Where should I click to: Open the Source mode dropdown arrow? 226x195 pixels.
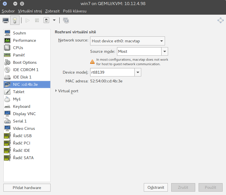[x=165, y=51]
